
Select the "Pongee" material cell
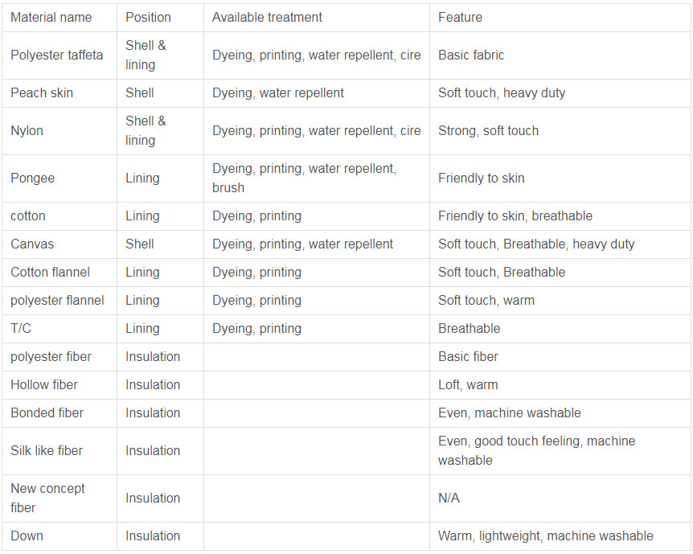33,179
